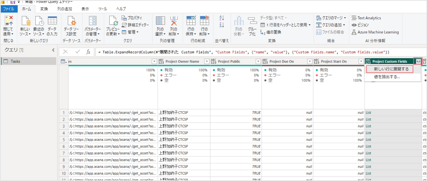Switch to the ヘルプ (Help) tab
The width and height of the screenshot is (427, 181).
tap(121, 9)
